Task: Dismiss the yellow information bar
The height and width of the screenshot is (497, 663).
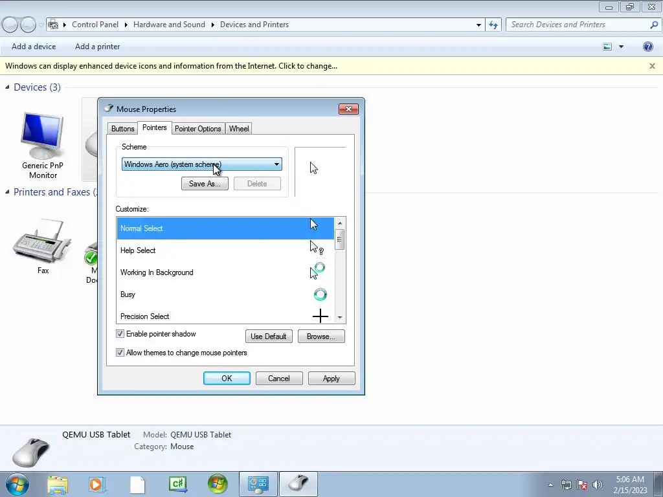Action: pos(652,66)
